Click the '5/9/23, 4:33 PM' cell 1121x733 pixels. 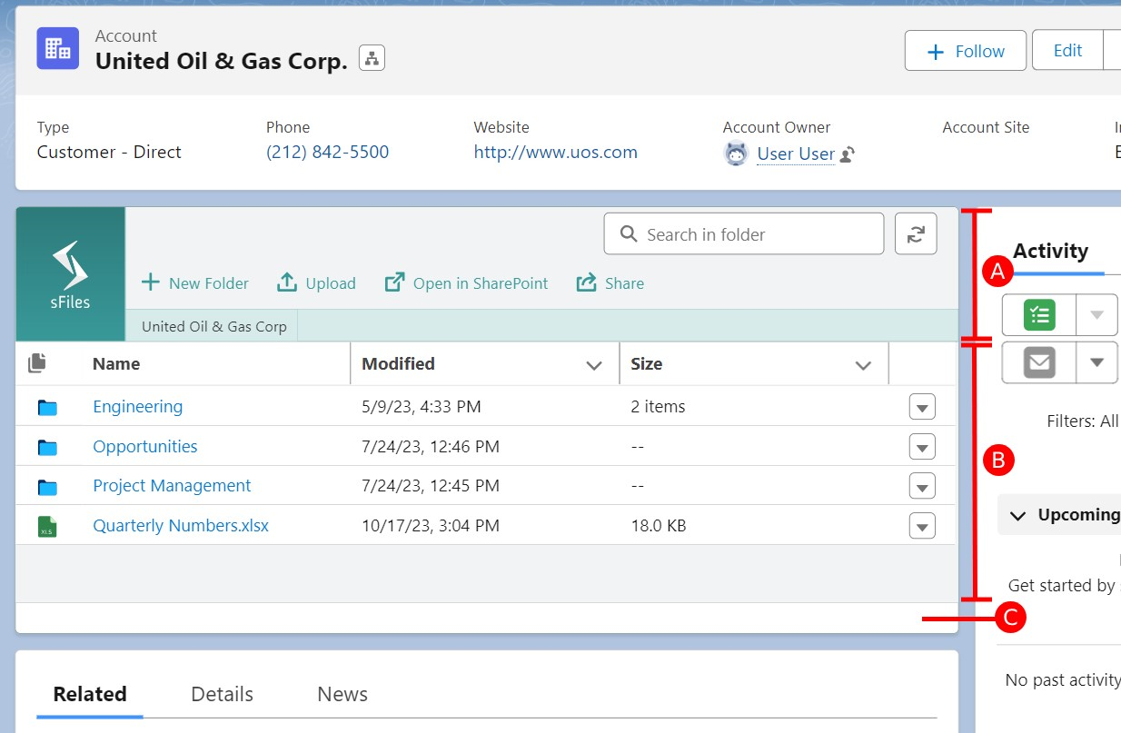[x=422, y=407]
